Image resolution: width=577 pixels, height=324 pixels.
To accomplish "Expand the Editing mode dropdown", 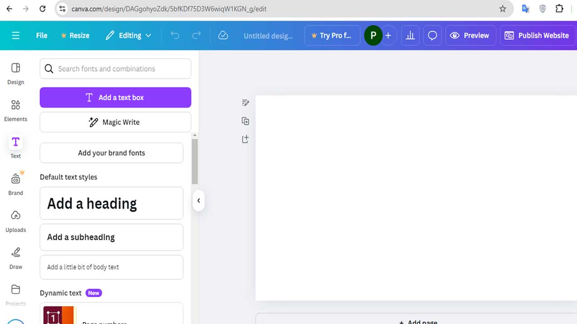I will pyautogui.click(x=128, y=36).
